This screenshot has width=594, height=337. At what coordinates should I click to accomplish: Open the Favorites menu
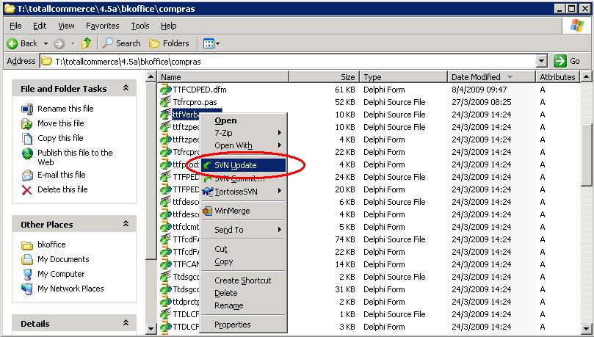tap(103, 26)
